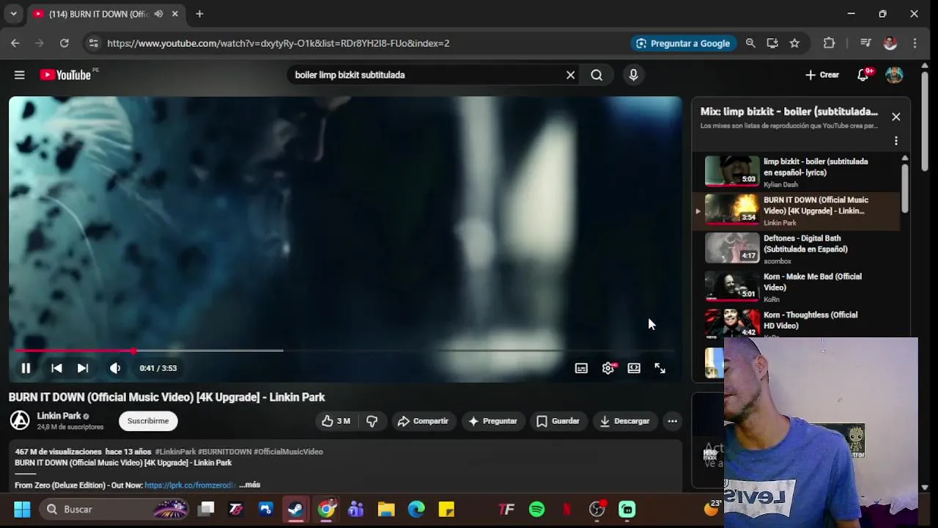Run the search with the magnifier button
This screenshot has height=528, width=938.
[597, 75]
